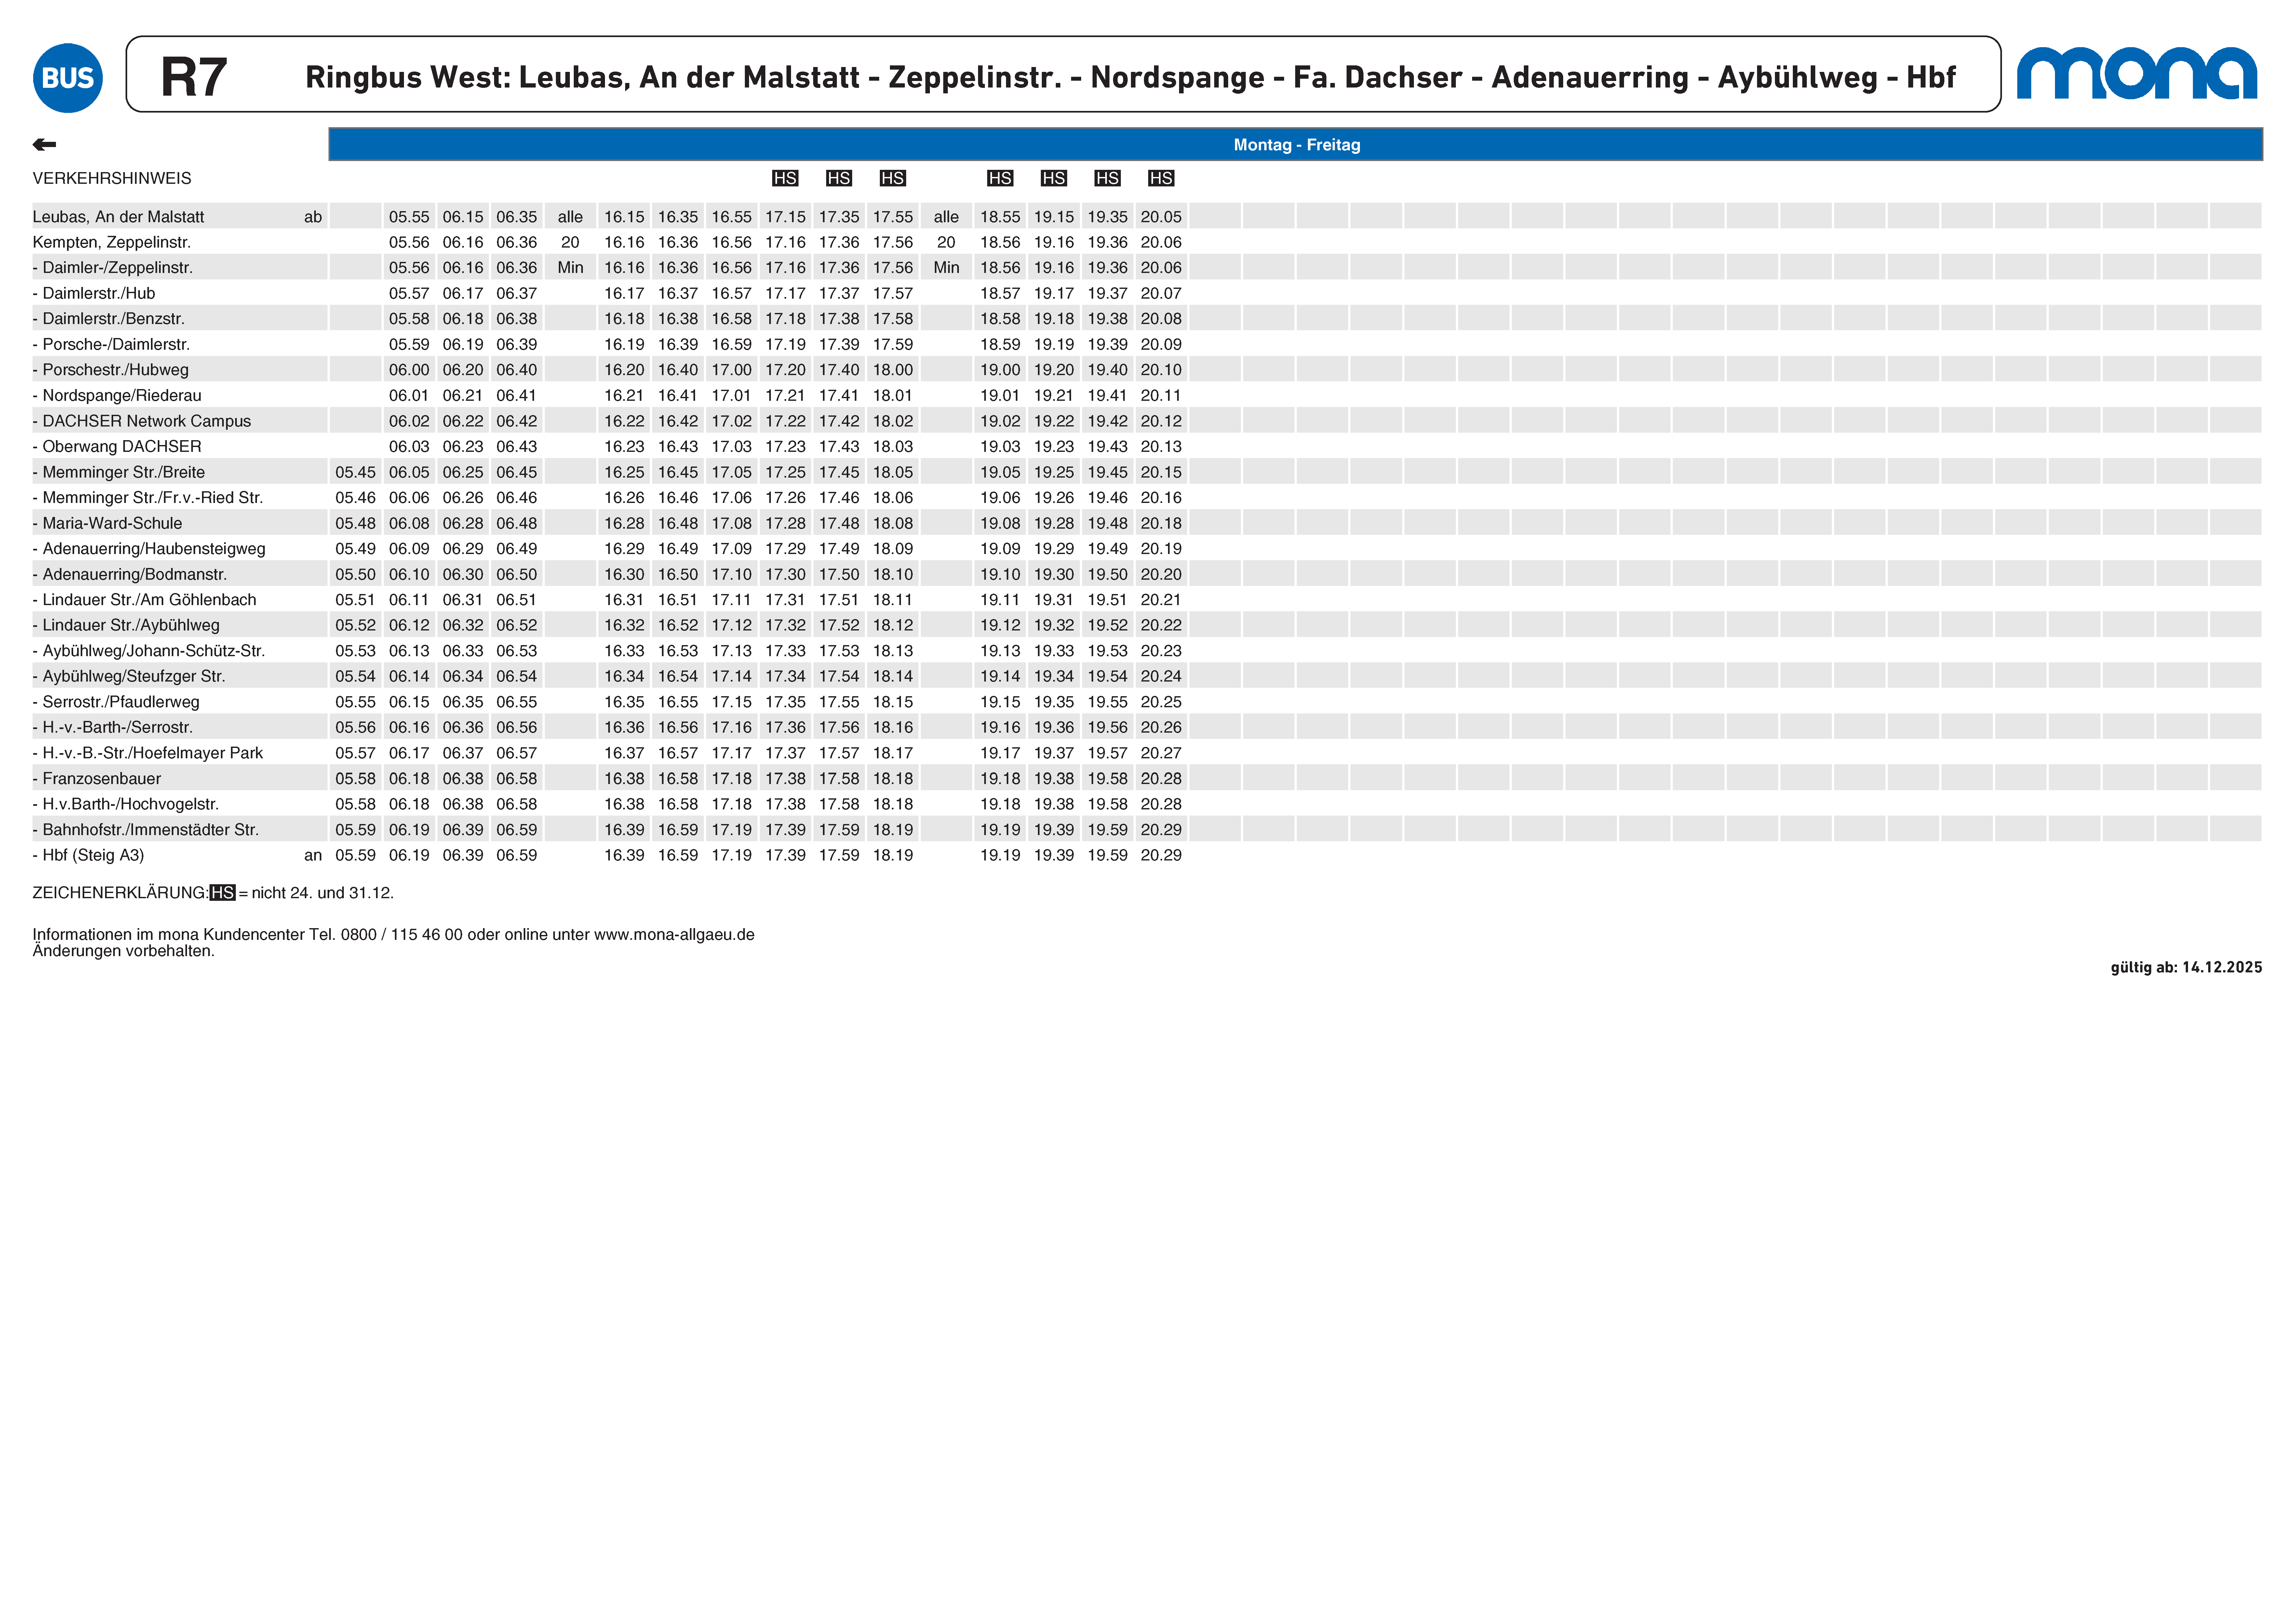The image size is (2296, 1624).
Task: Select the 'nicht 24. und 31.12.' legend text
Action: pyautogui.click(x=323, y=893)
